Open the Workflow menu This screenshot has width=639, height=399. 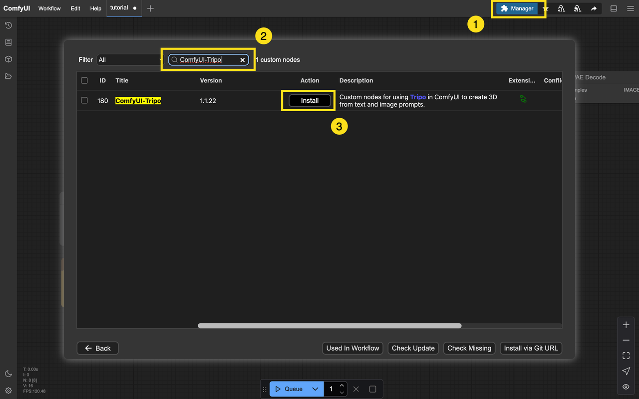(x=49, y=8)
